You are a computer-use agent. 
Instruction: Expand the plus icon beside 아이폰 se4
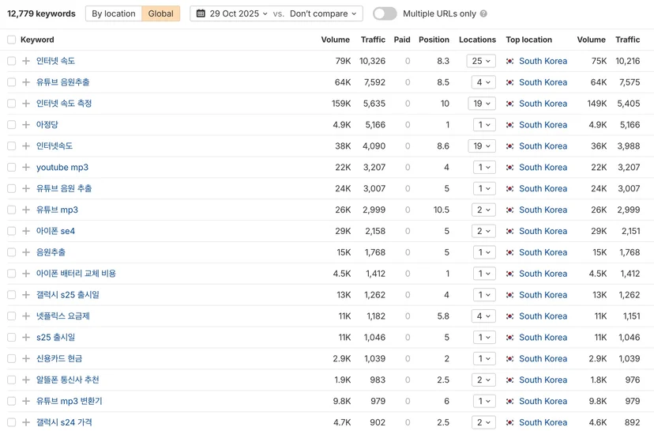tap(26, 231)
